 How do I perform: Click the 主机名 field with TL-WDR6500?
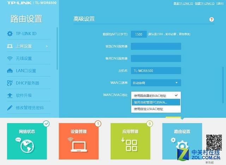(156, 71)
